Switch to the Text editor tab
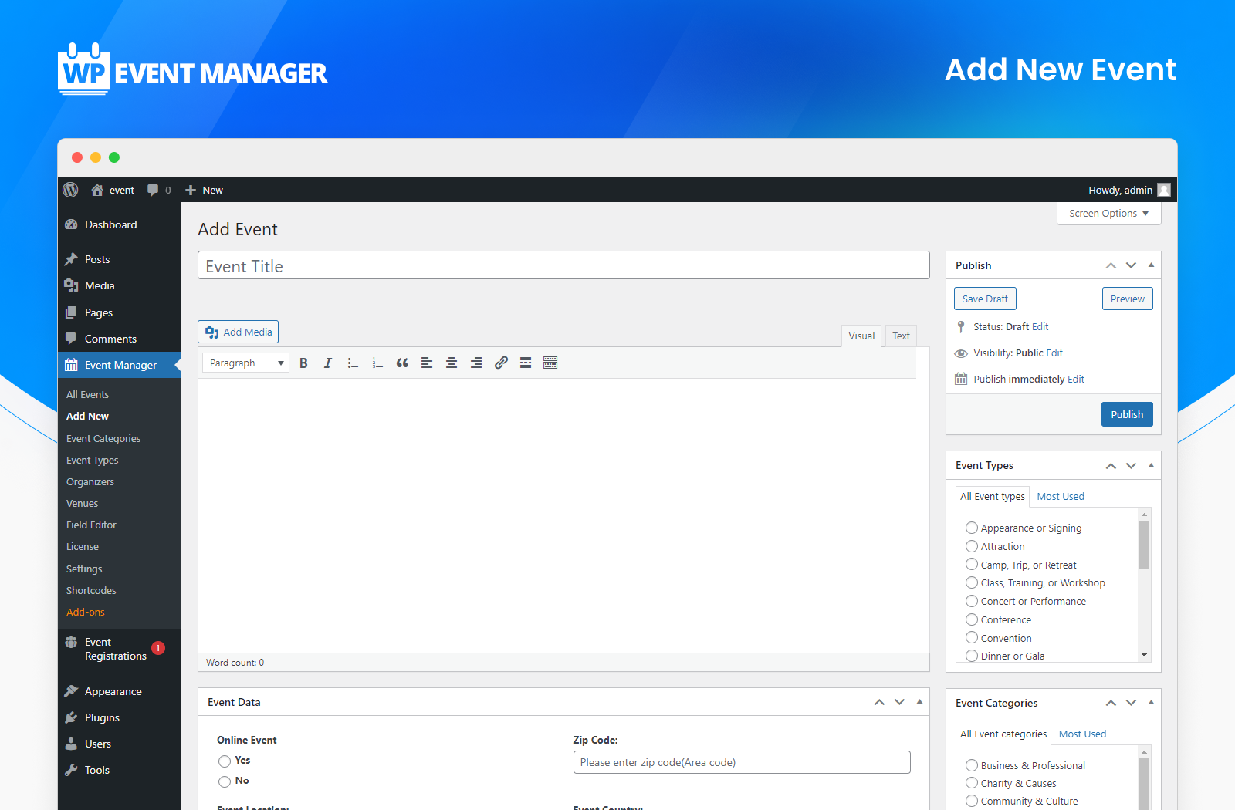This screenshot has width=1235, height=810. click(x=901, y=336)
